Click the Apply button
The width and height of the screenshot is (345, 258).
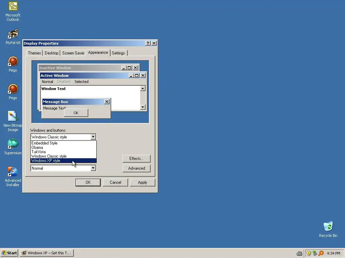[x=143, y=182]
